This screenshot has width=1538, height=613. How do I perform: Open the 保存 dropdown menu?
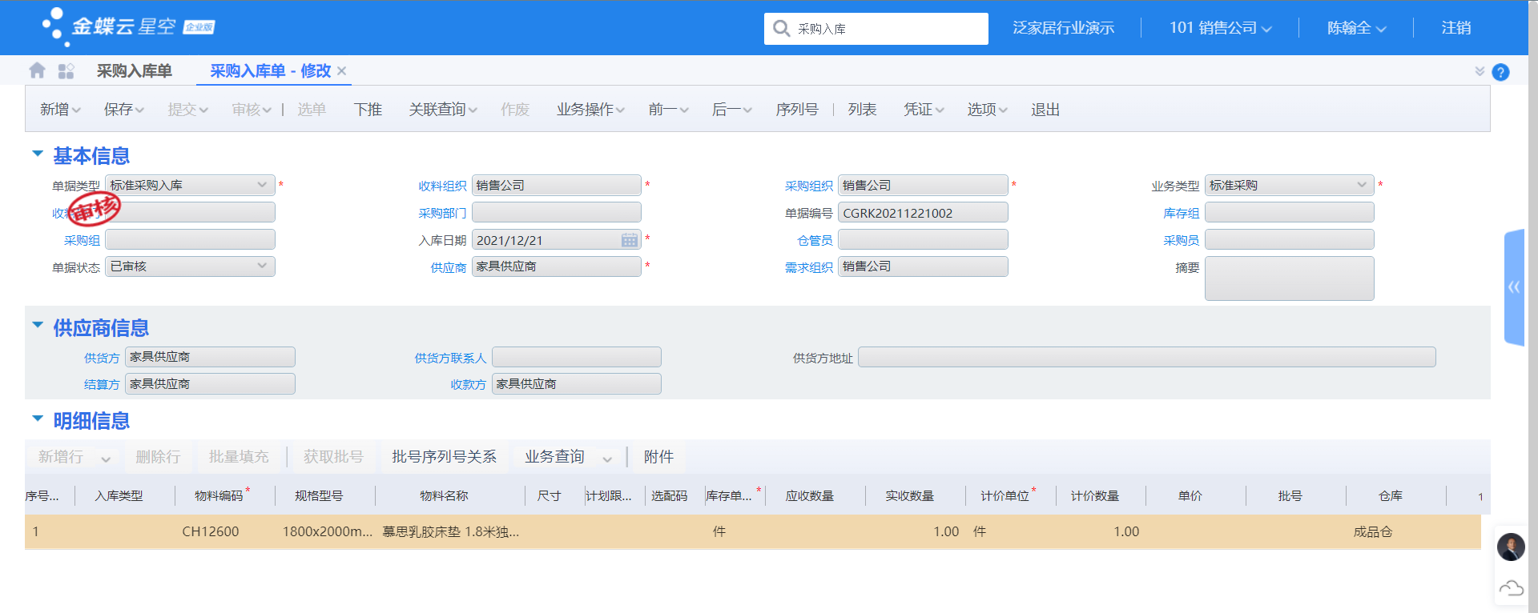point(123,110)
